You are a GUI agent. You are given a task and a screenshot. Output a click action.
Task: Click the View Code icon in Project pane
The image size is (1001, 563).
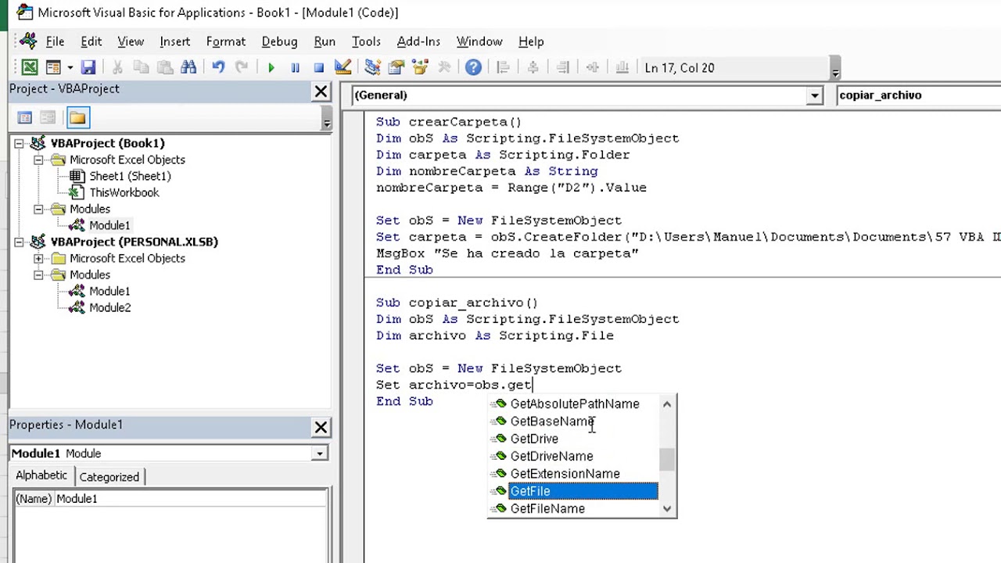pos(24,118)
